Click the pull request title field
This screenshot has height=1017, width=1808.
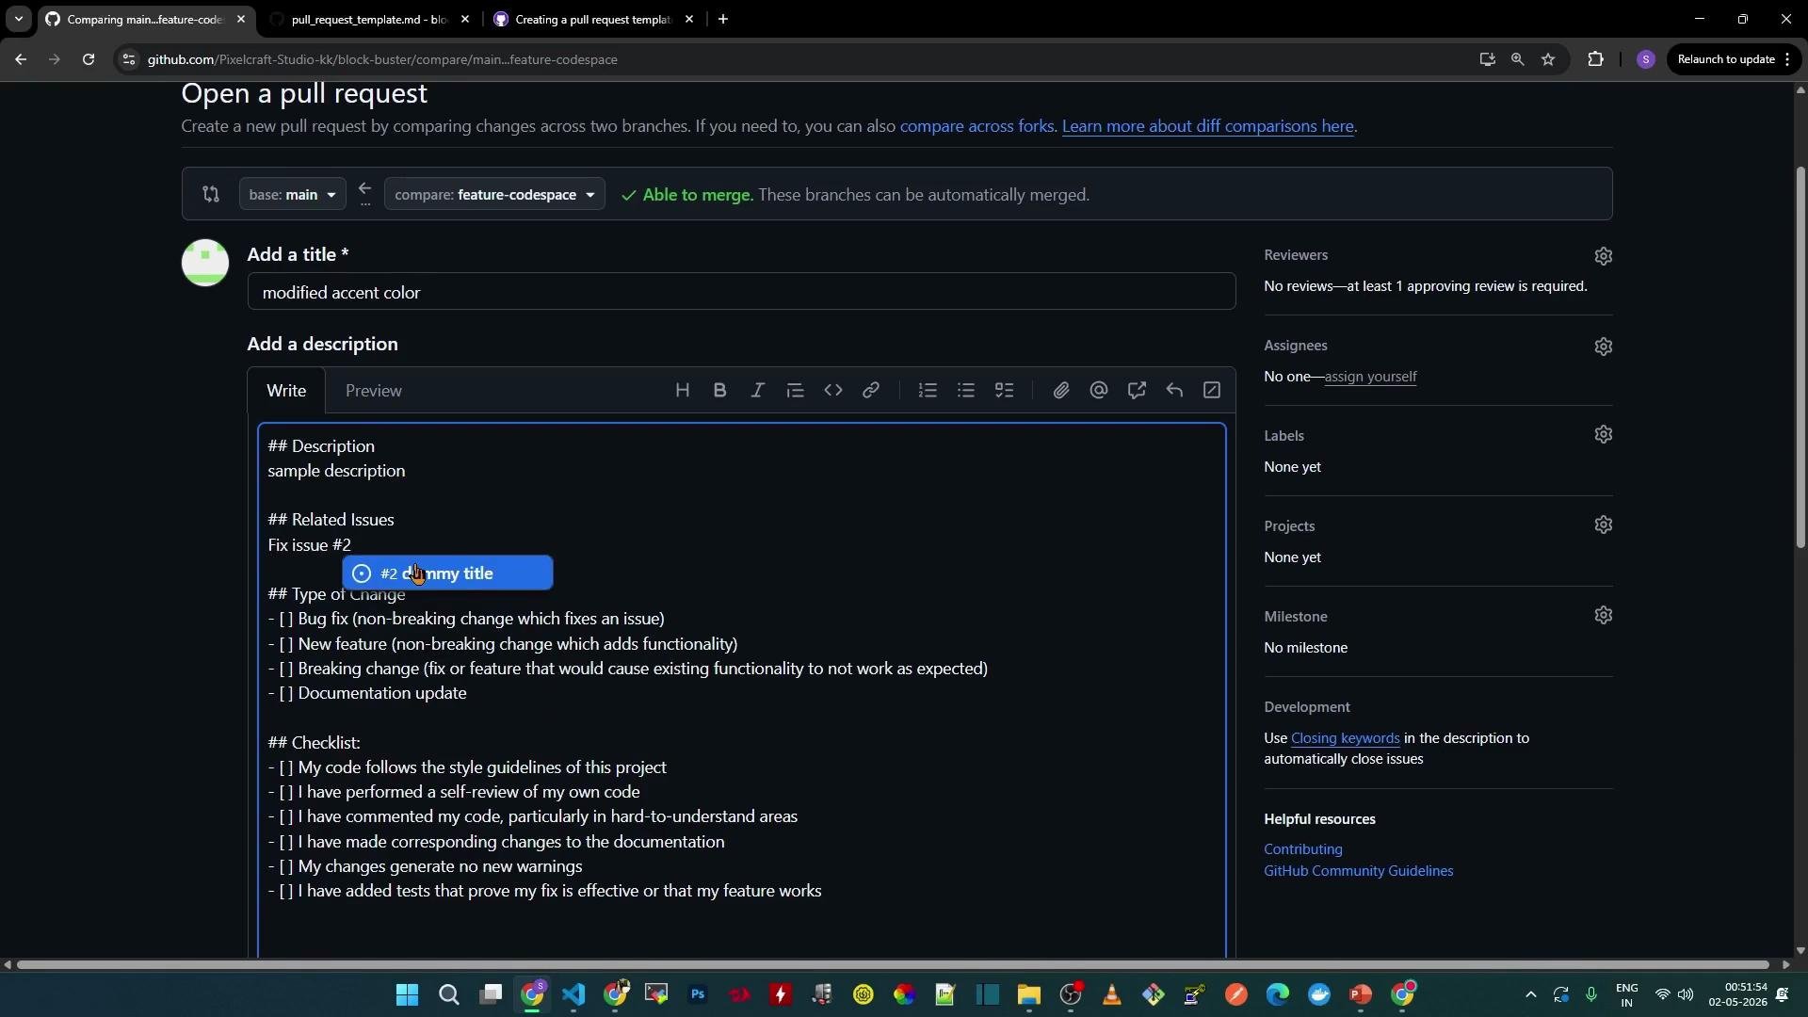(x=741, y=292)
